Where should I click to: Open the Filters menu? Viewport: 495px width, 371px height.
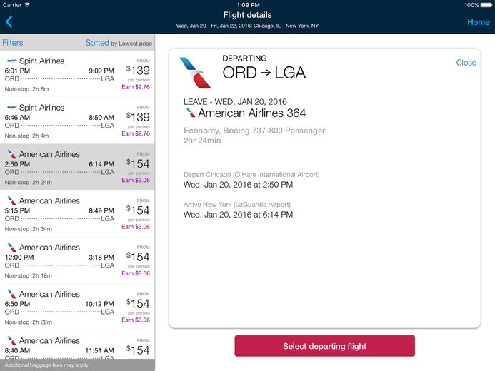[x=13, y=43]
